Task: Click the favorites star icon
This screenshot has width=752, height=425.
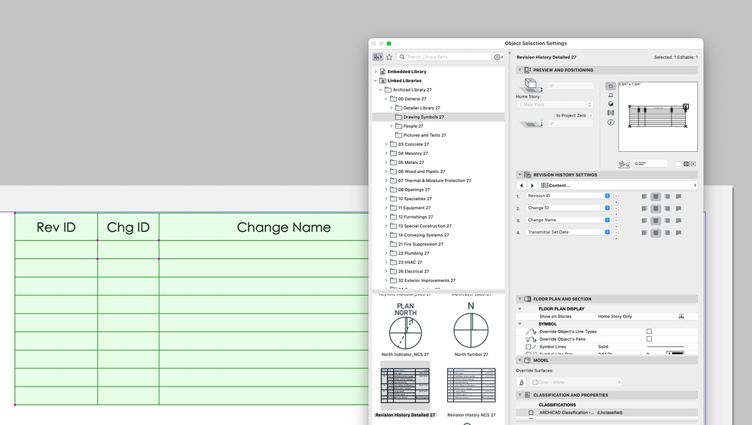Action: (389, 57)
